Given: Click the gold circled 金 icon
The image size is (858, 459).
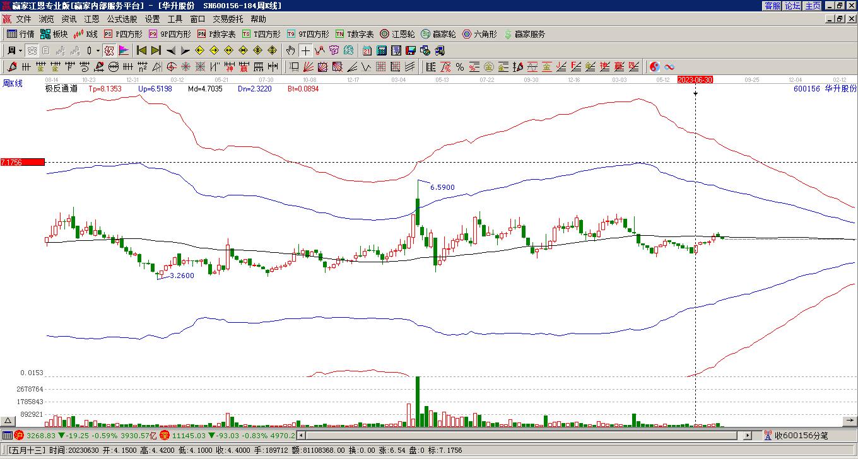Looking at the screenshot, I should (489, 67).
